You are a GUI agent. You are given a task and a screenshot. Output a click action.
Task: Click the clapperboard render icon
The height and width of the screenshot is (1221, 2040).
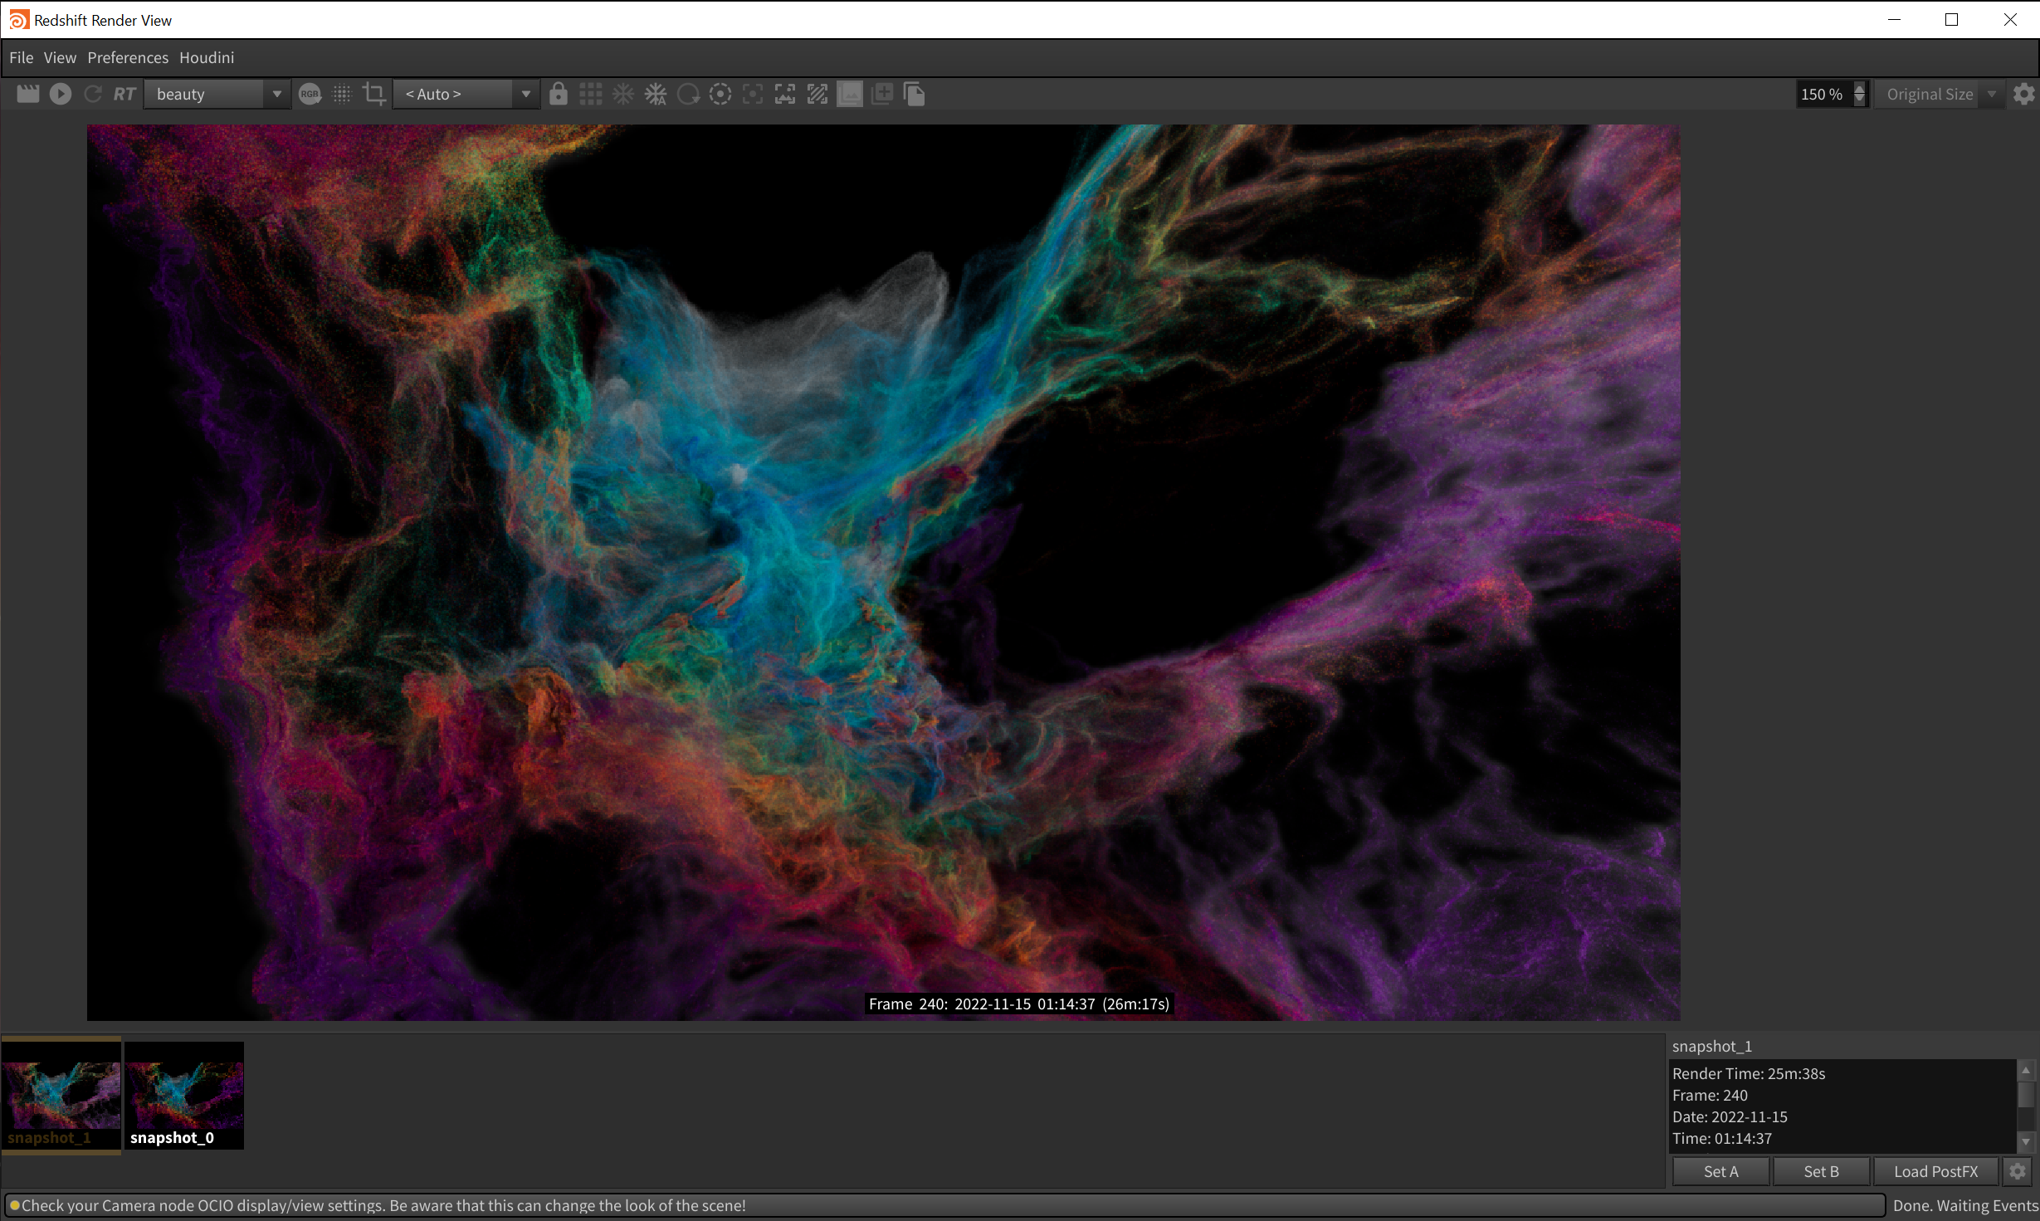coord(28,94)
